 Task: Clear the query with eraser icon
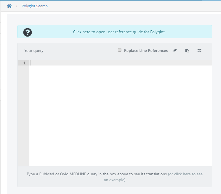coord(175,50)
